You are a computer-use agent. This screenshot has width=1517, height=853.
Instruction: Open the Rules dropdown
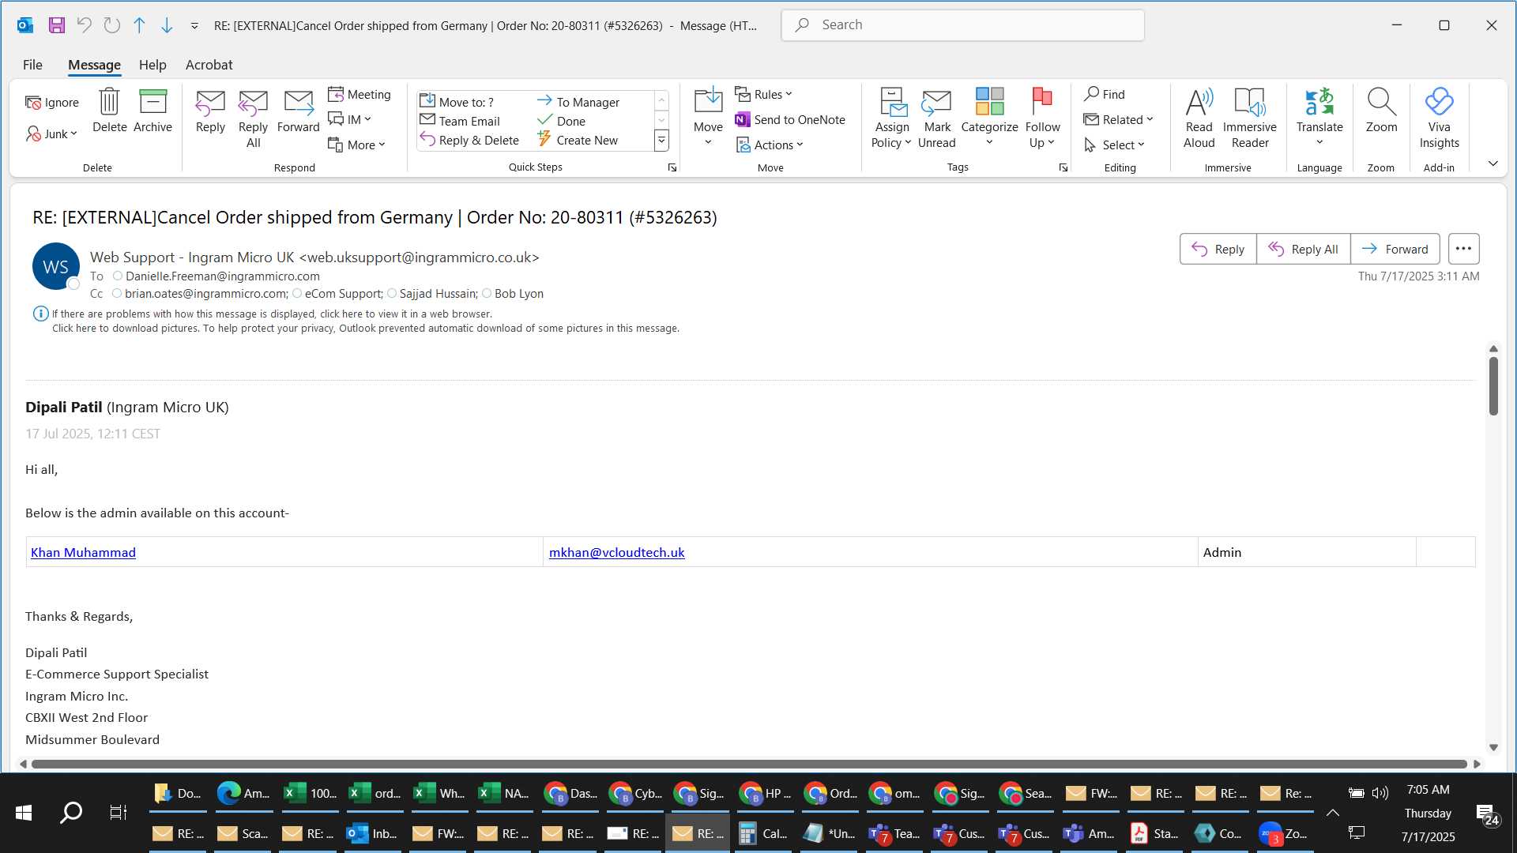[x=763, y=94]
